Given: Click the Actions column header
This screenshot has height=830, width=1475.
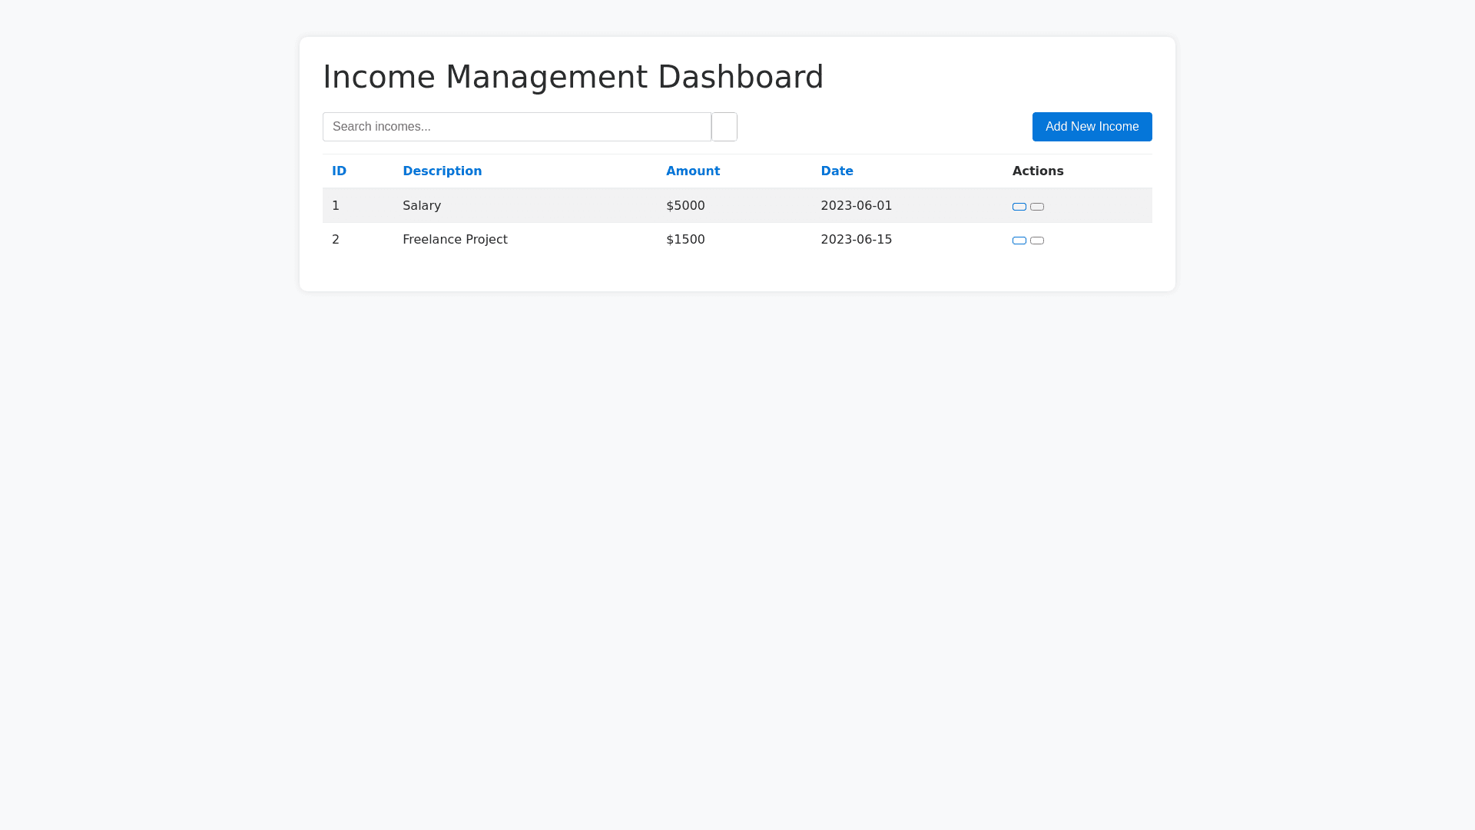Looking at the screenshot, I should 1037,171.
